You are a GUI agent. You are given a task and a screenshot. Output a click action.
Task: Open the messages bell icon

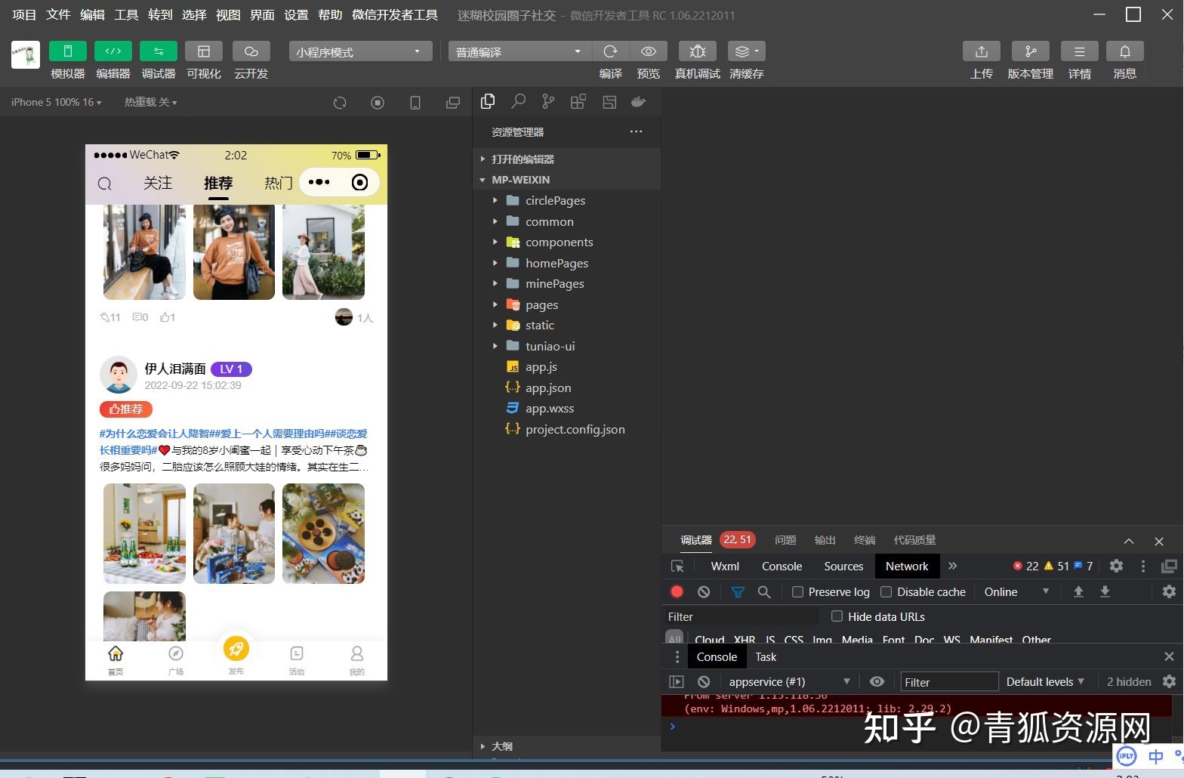click(1125, 51)
